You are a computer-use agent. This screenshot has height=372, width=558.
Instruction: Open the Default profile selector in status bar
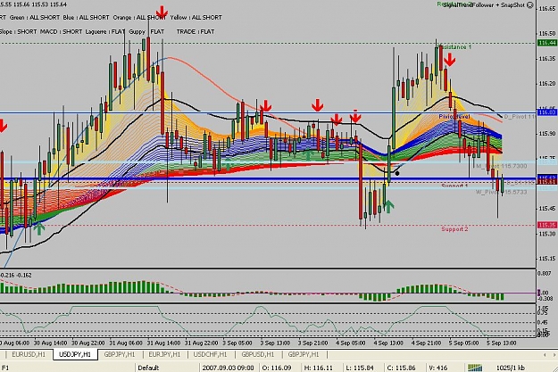tap(148, 368)
